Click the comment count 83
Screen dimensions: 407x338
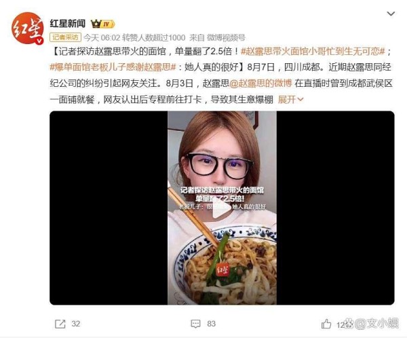click(x=211, y=324)
